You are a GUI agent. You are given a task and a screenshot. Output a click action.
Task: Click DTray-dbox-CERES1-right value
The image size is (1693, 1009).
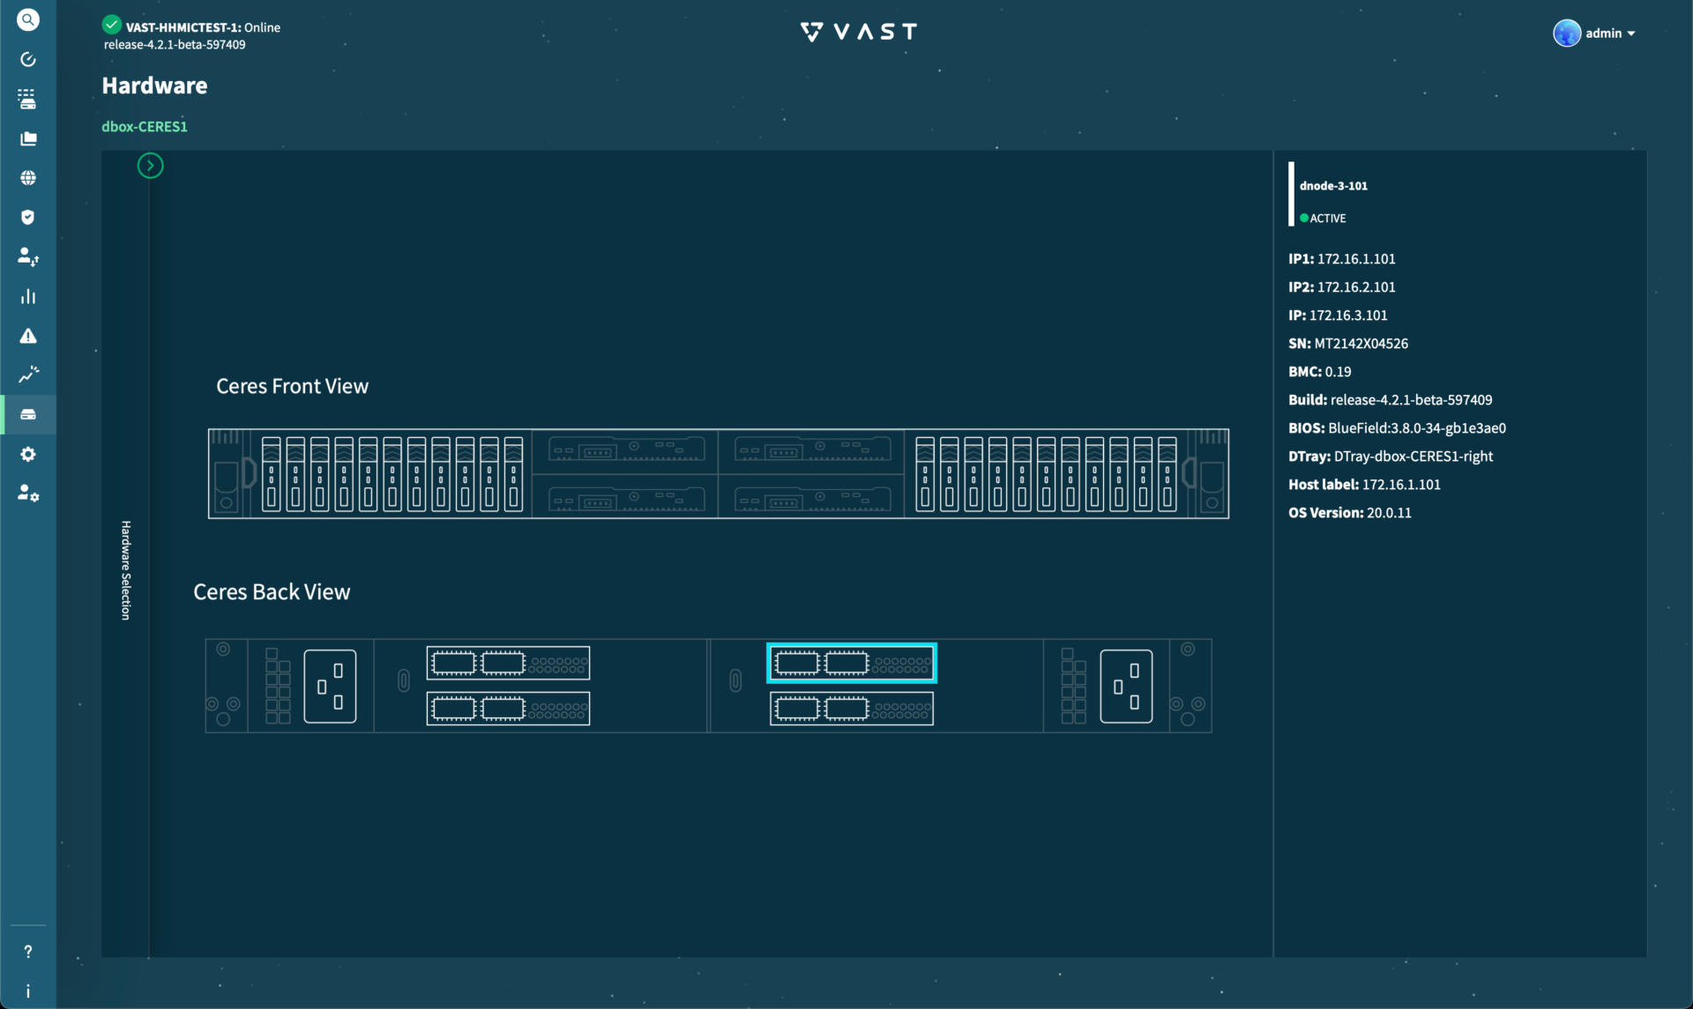click(x=1413, y=456)
